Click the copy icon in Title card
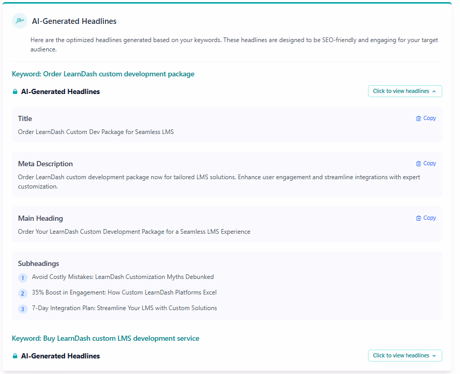Viewport: 460px width, 374px height. pyautogui.click(x=418, y=118)
